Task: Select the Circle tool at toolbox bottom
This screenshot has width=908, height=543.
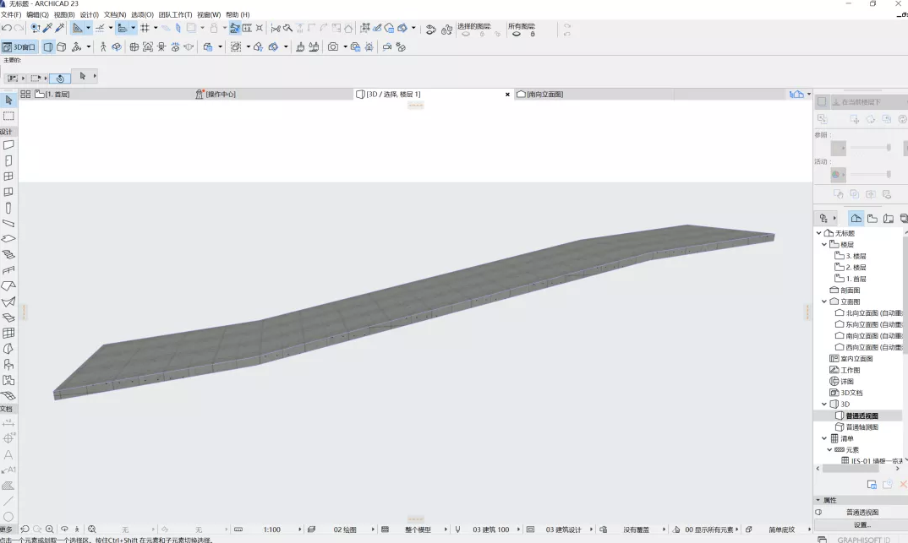Action: click(8, 517)
